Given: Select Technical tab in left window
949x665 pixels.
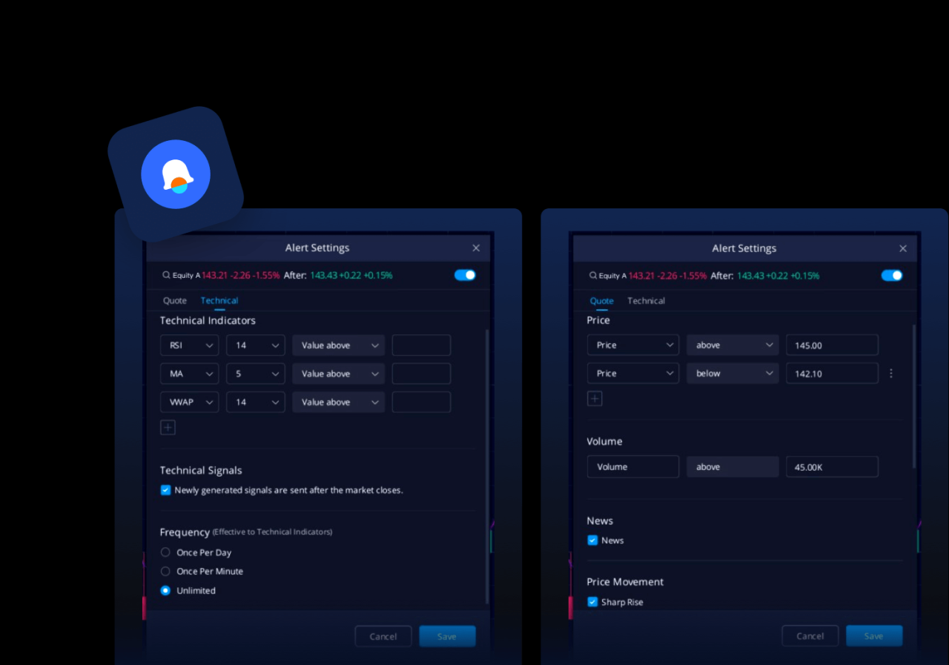Looking at the screenshot, I should pyautogui.click(x=219, y=300).
